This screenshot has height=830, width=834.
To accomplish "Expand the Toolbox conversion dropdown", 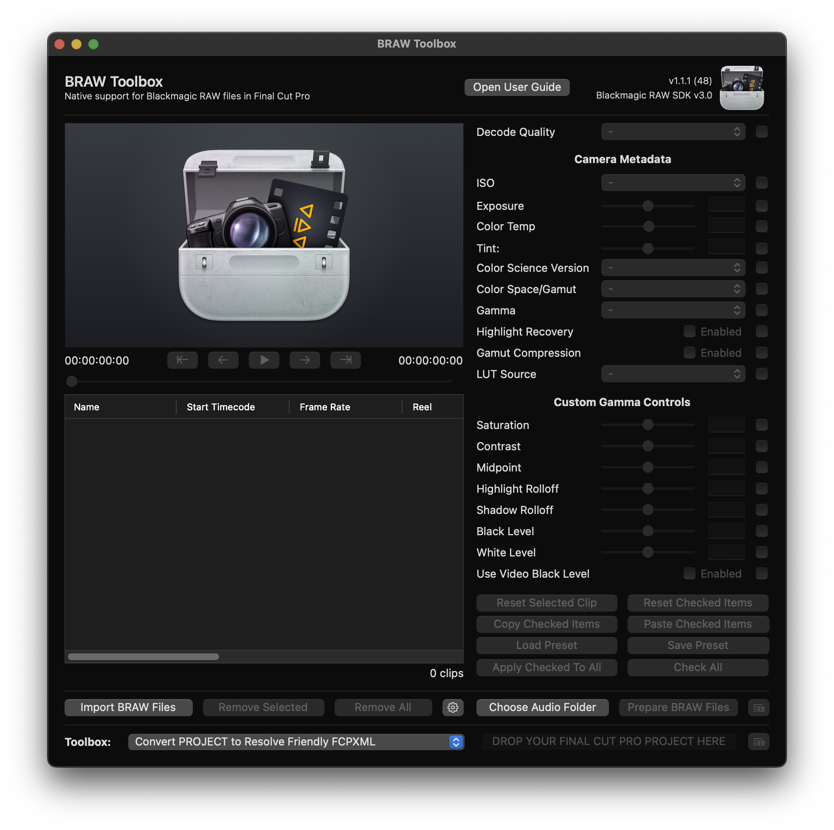I will [296, 742].
